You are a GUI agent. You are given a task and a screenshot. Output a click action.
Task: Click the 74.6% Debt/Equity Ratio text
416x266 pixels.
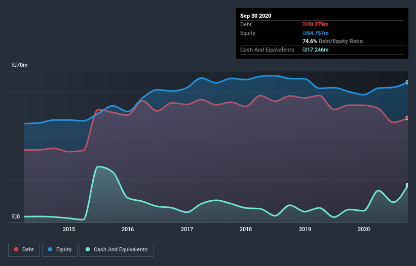coord(332,41)
